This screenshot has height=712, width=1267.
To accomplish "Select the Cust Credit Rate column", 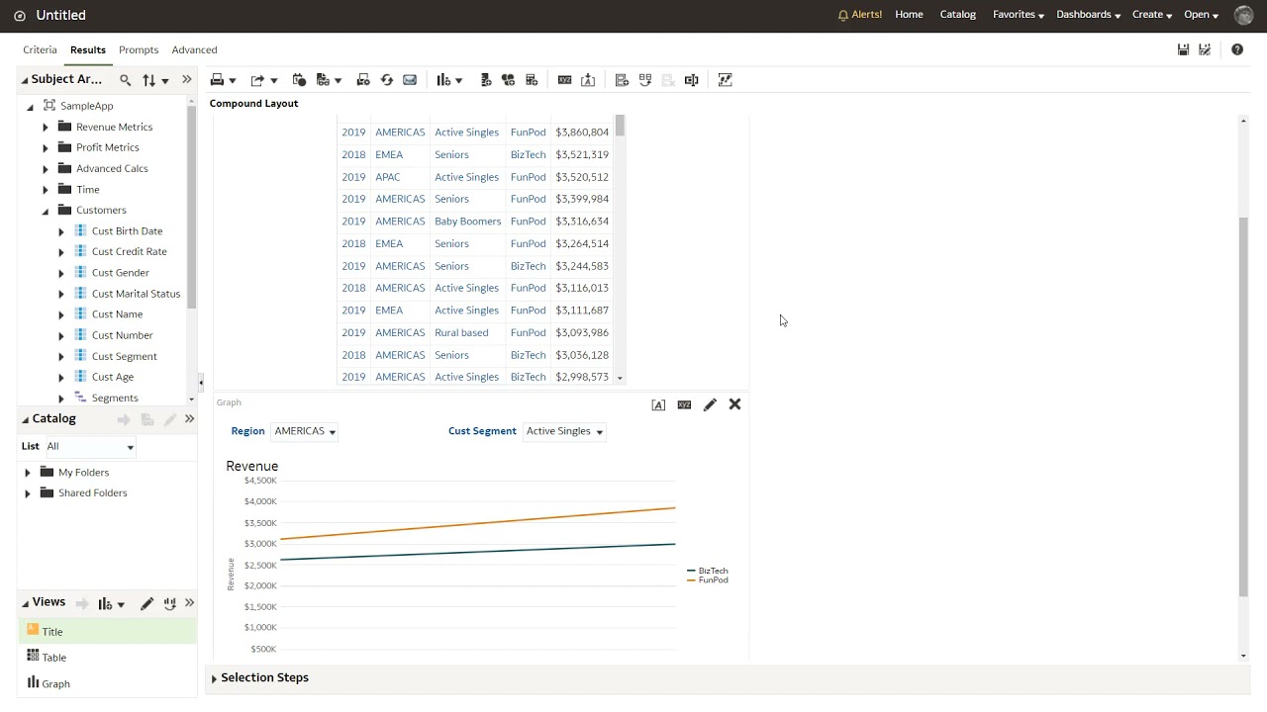I will 129,252.
